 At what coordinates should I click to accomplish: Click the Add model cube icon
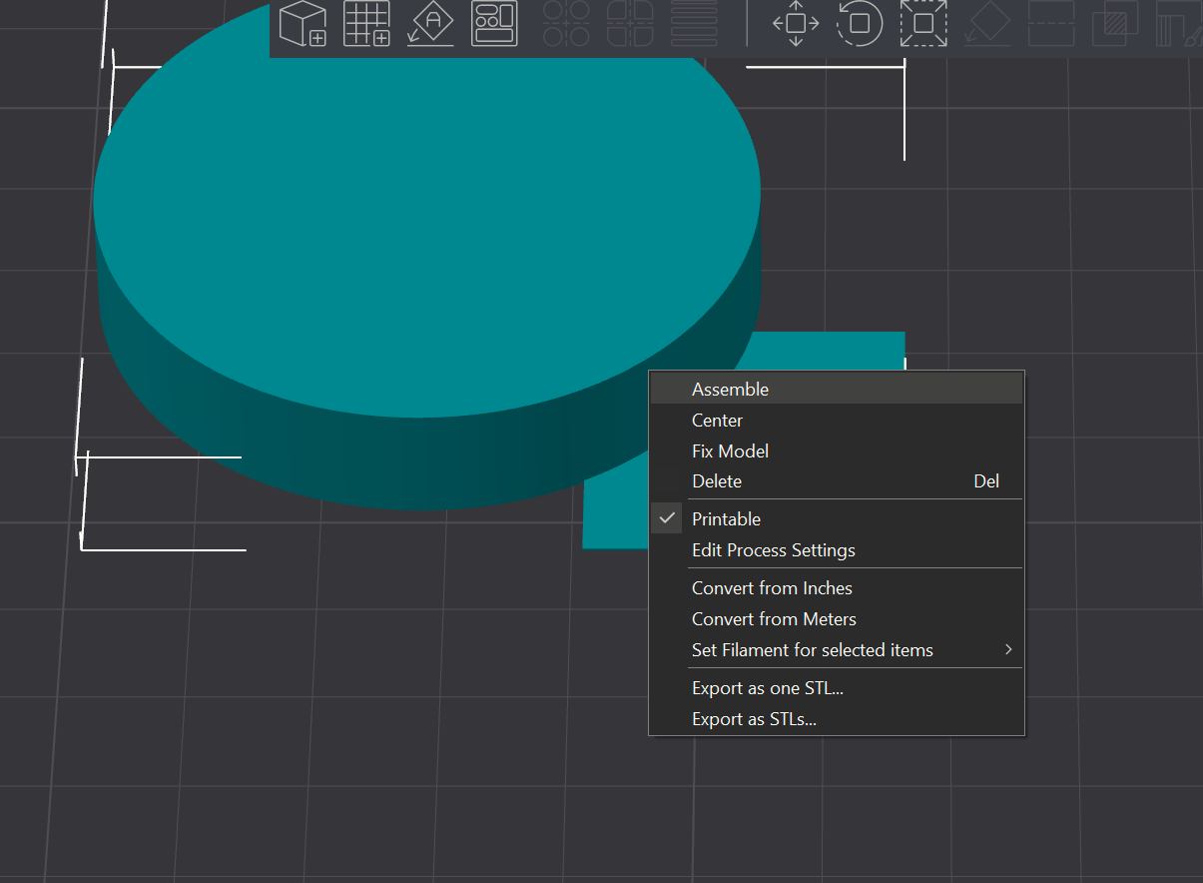pos(303,23)
